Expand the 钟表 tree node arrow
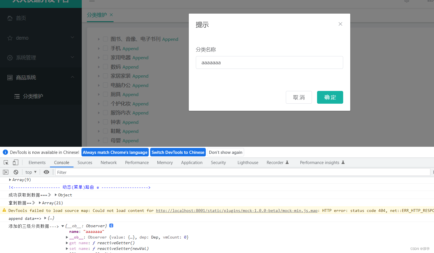Viewport: 434px width, 253px height. (x=99, y=122)
